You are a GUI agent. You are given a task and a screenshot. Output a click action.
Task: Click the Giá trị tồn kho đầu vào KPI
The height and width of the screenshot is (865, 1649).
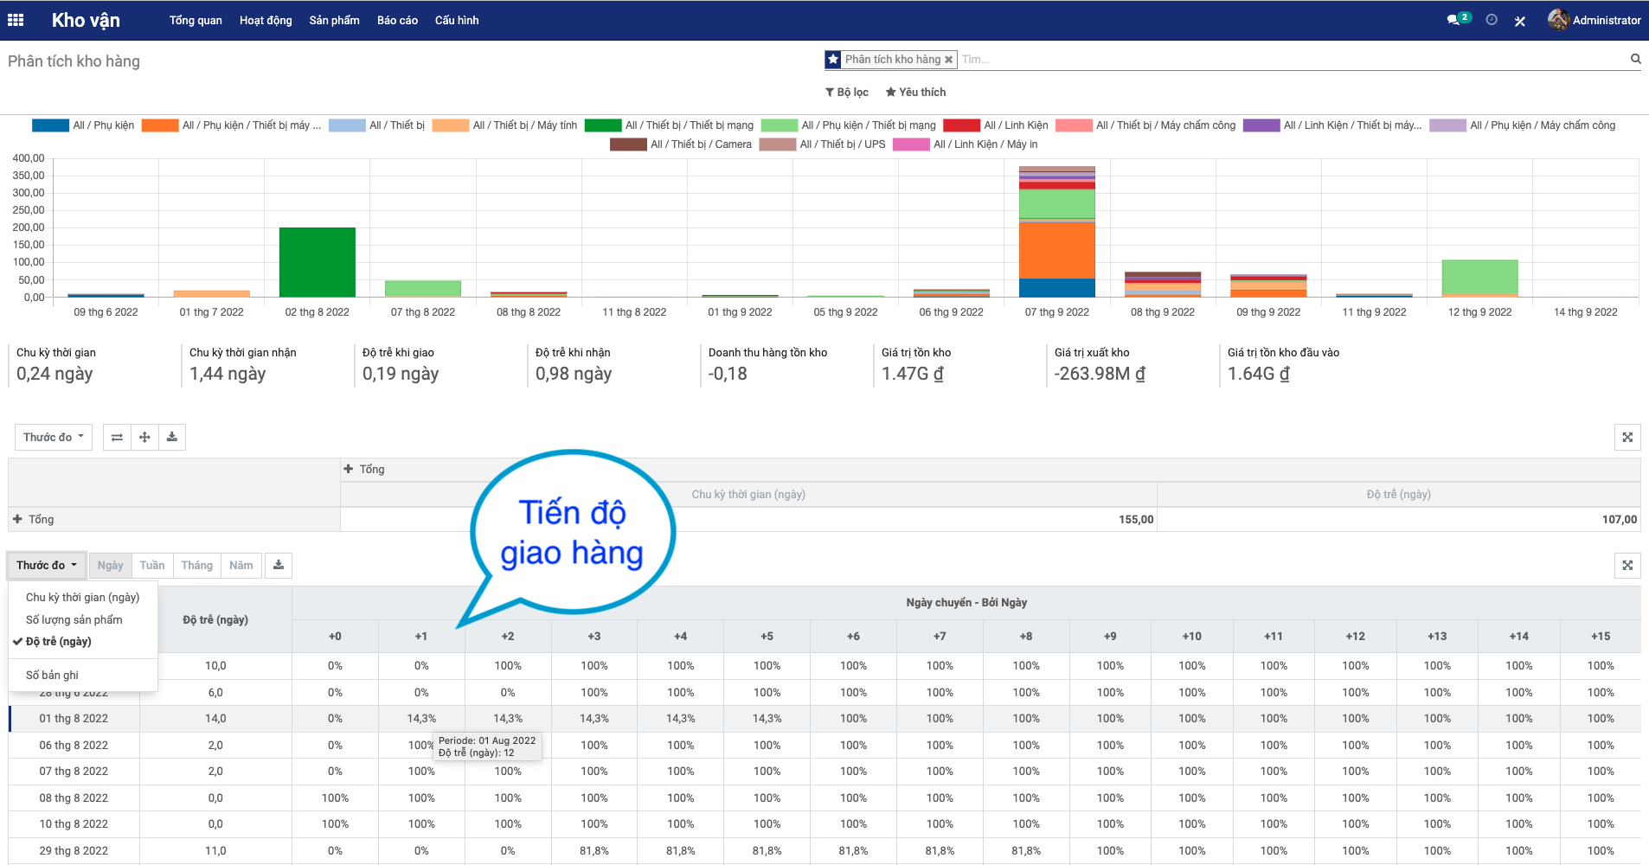(1306, 364)
